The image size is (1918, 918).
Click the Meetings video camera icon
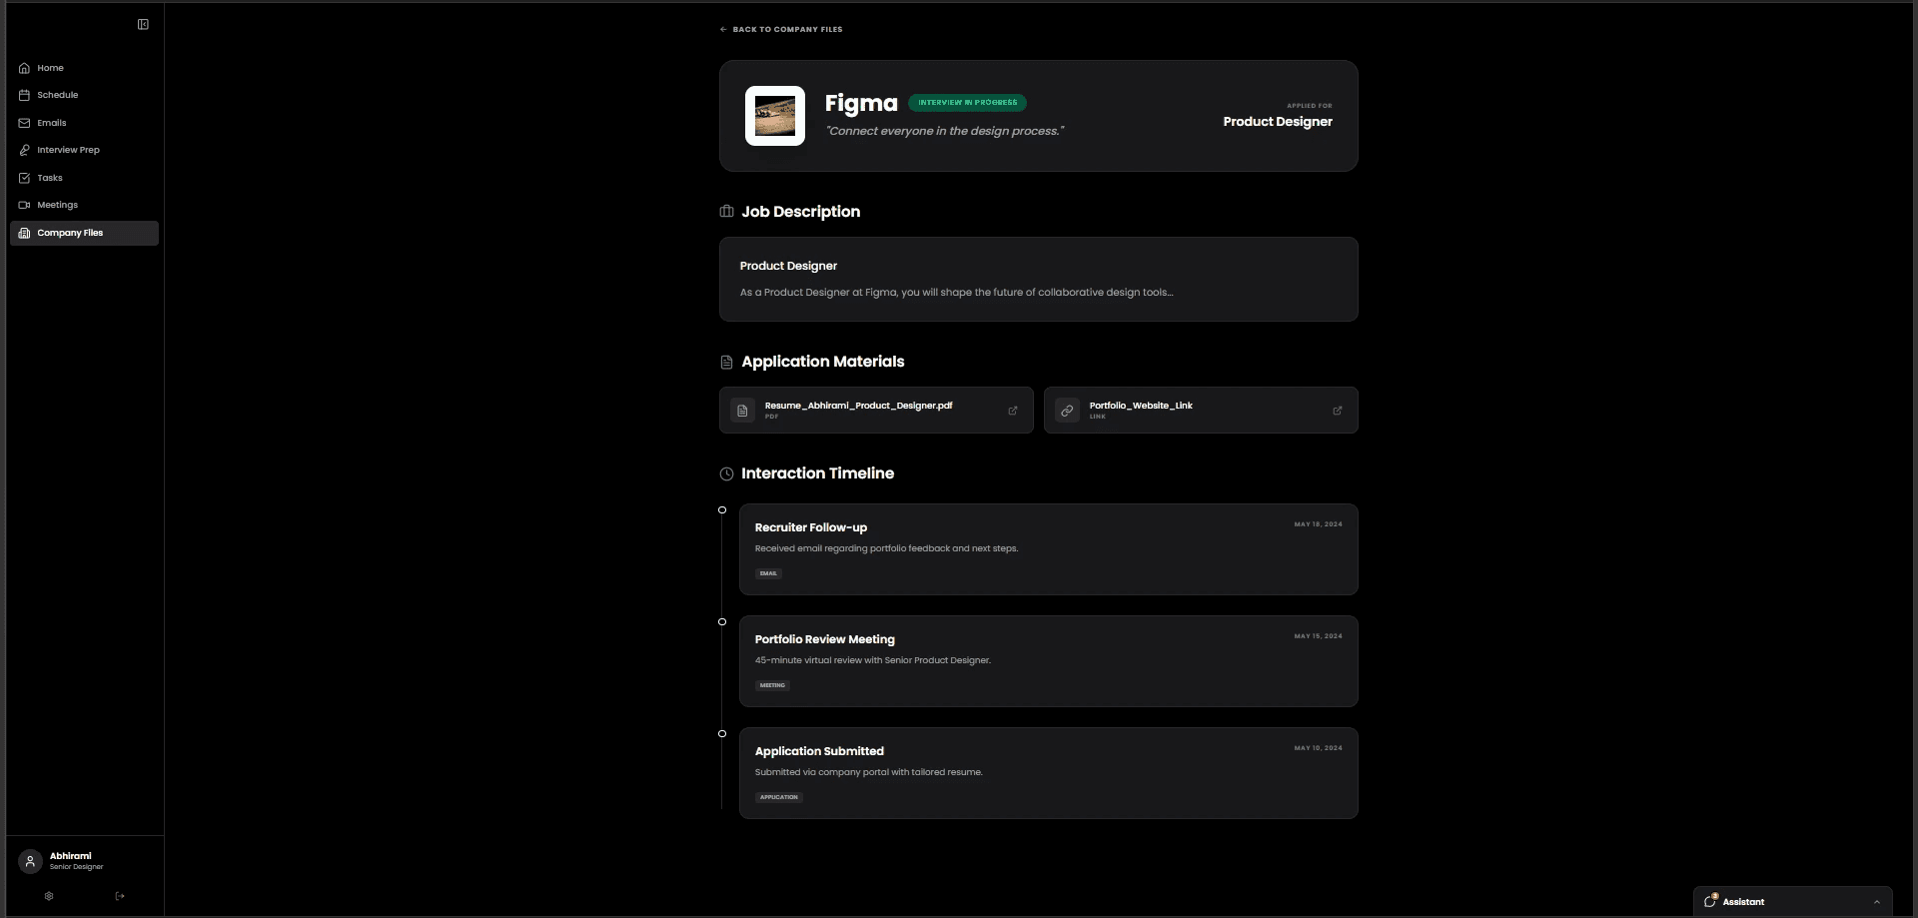(x=24, y=205)
